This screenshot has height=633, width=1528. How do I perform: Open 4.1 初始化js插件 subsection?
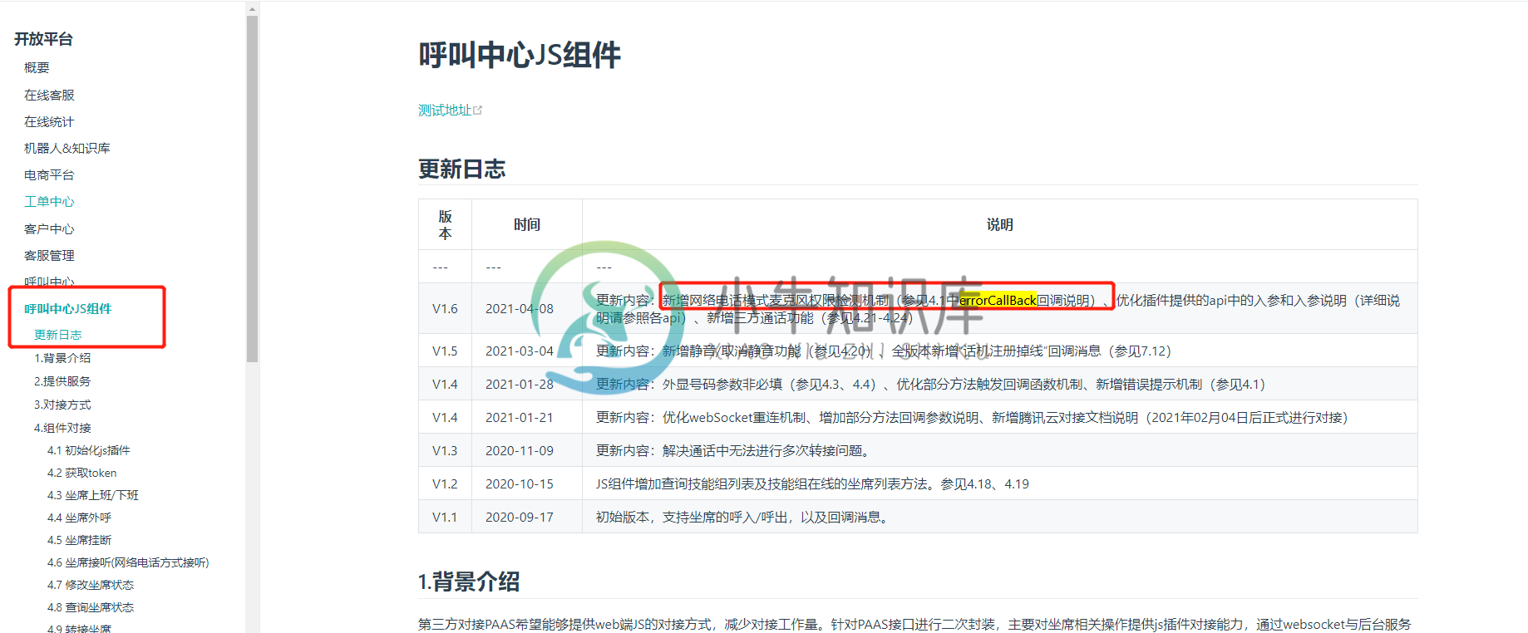pos(88,450)
